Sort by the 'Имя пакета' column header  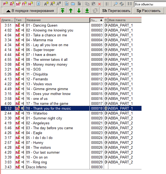coord(125,20)
